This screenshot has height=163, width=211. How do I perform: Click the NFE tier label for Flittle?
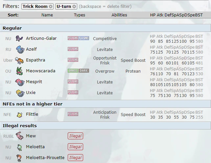[7, 115]
